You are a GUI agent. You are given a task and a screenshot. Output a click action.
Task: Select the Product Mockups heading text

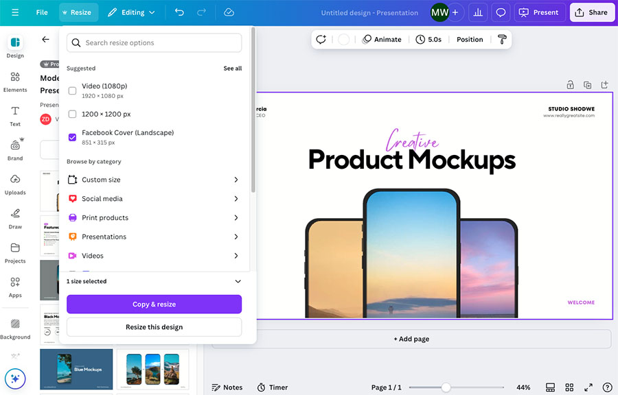coord(411,160)
